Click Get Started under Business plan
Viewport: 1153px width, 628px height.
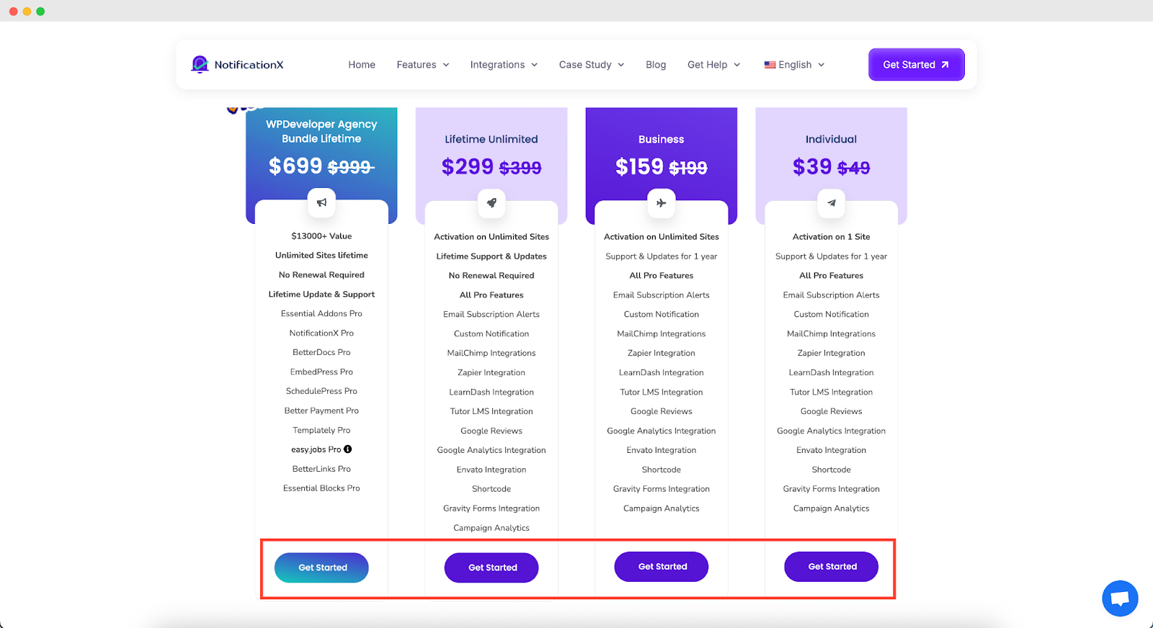point(662,567)
